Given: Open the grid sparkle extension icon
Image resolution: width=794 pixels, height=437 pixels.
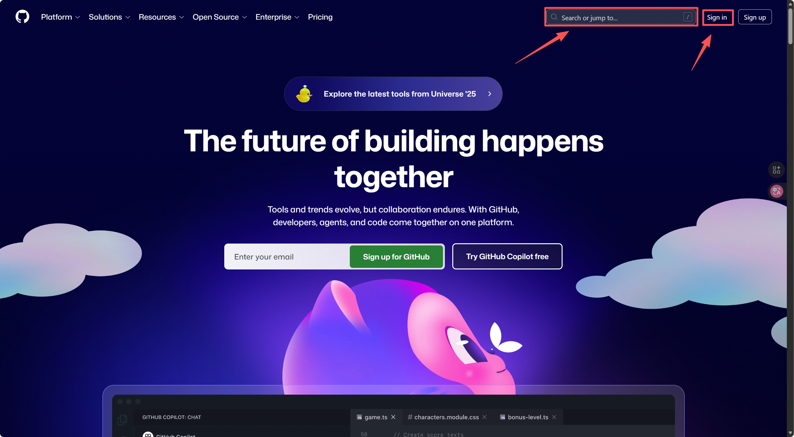Looking at the screenshot, I should pos(776,170).
